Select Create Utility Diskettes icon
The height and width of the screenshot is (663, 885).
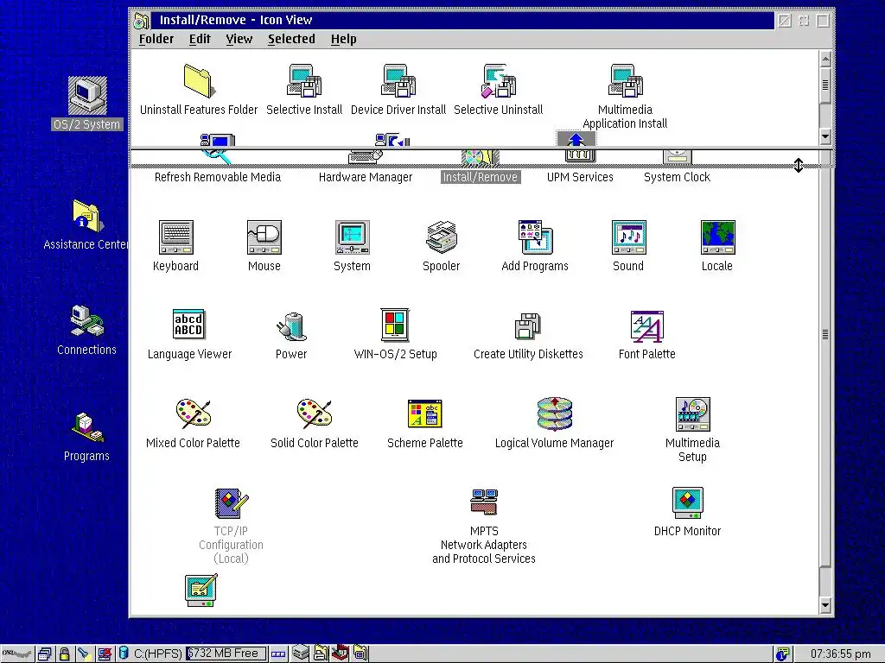[x=528, y=325]
